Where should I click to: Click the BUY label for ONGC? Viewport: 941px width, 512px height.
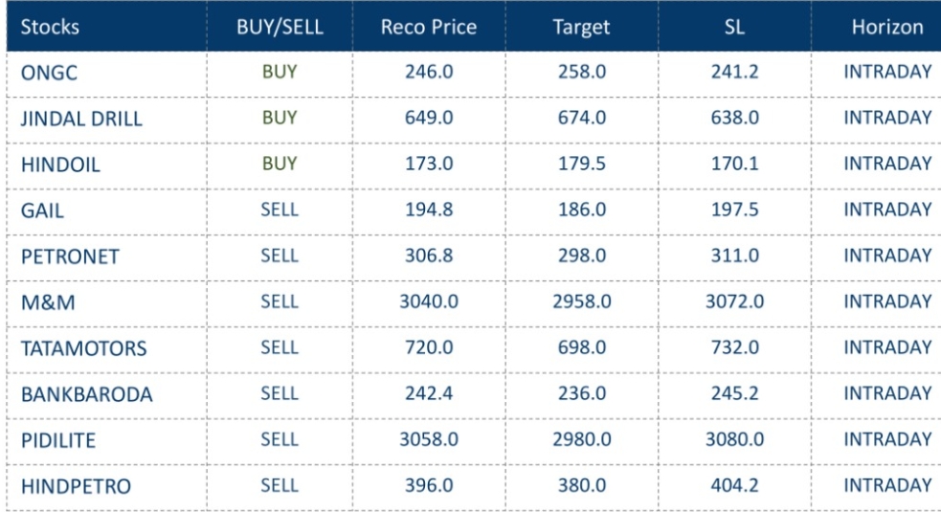point(280,72)
